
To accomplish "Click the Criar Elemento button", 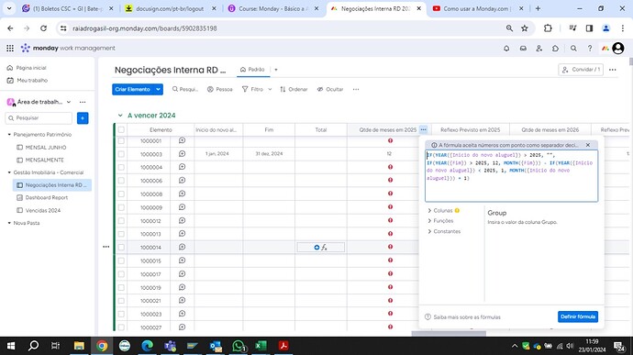I will tap(132, 89).
